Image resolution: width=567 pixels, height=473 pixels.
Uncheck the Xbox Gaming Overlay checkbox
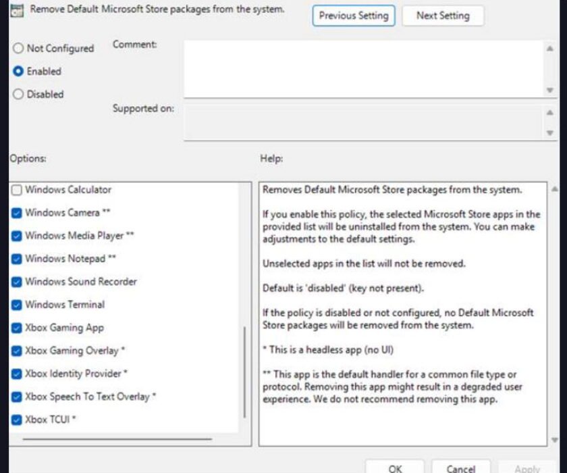coord(17,351)
